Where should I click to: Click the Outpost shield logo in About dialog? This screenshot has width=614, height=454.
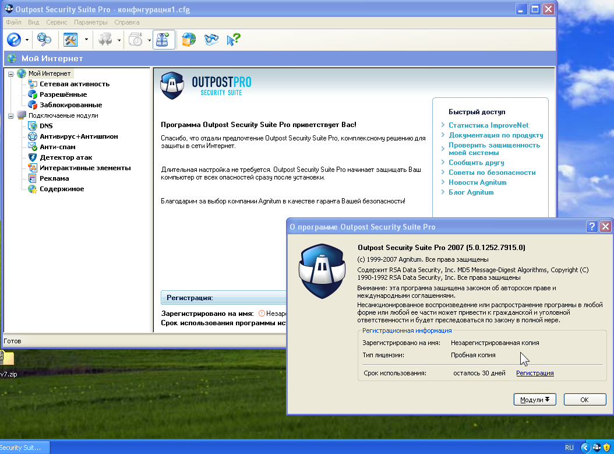pos(322,272)
